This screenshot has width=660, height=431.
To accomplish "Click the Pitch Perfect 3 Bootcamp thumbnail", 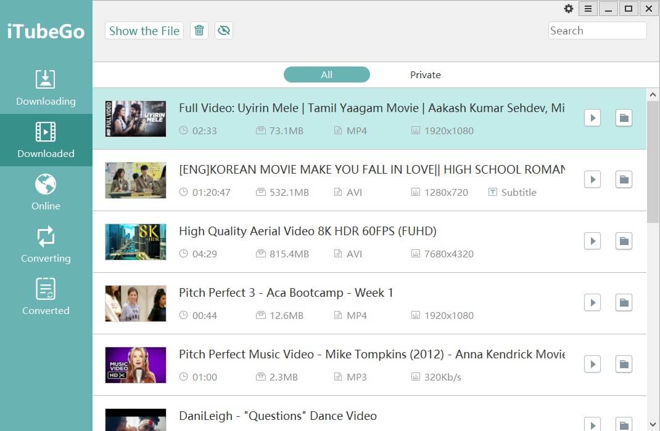I will coord(136,304).
